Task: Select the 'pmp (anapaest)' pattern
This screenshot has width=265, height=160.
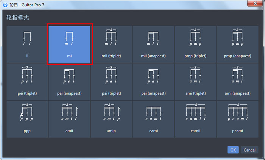Action: coord(237,44)
